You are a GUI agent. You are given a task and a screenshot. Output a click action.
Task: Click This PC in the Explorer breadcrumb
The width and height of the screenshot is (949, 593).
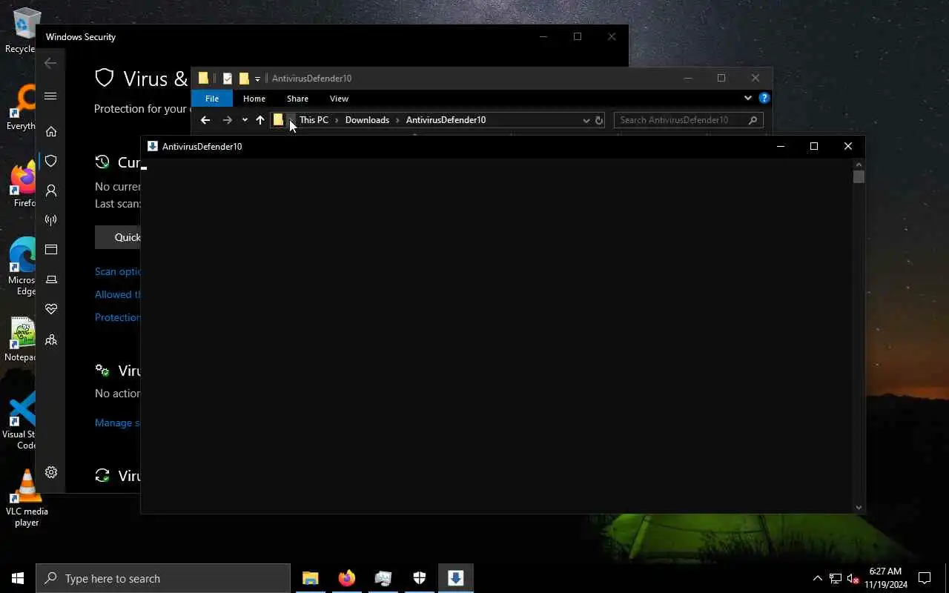click(x=314, y=120)
